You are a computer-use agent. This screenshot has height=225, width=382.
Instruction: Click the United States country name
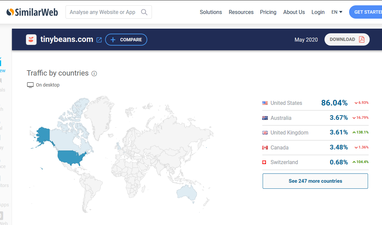[x=286, y=103]
